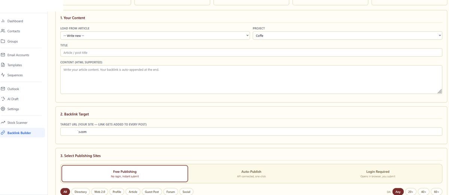This screenshot has width=449, height=195.
Task: Open the Dashboard chart icon
Action: (x=3, y=21)
